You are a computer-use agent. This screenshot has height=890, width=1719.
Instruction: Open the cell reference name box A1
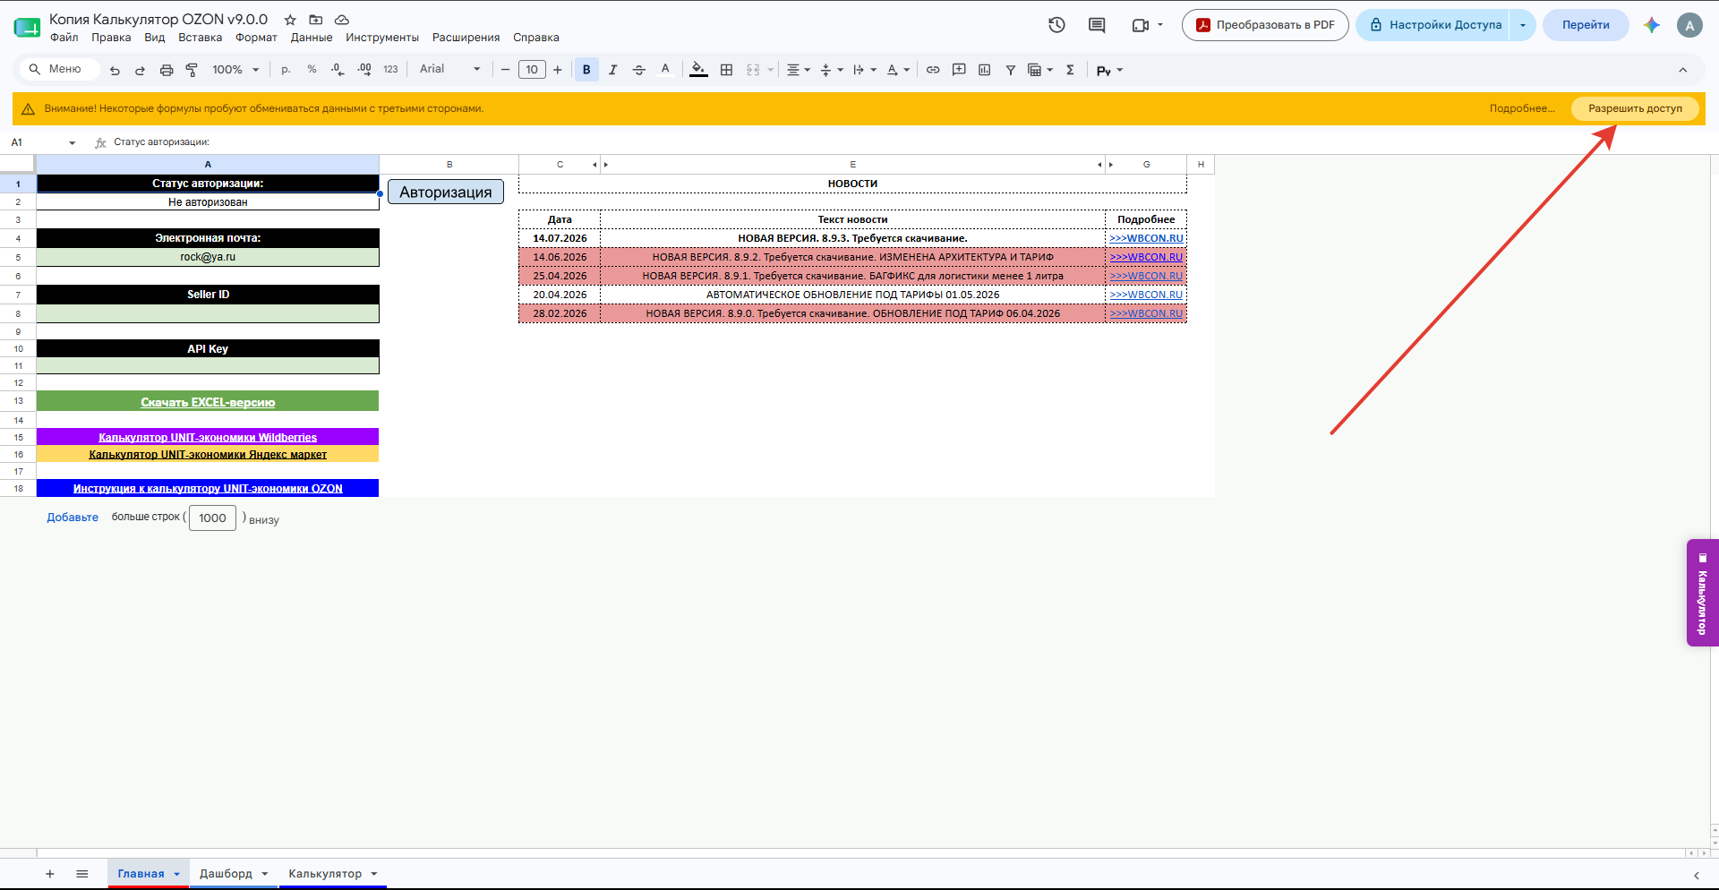[43, 142]
